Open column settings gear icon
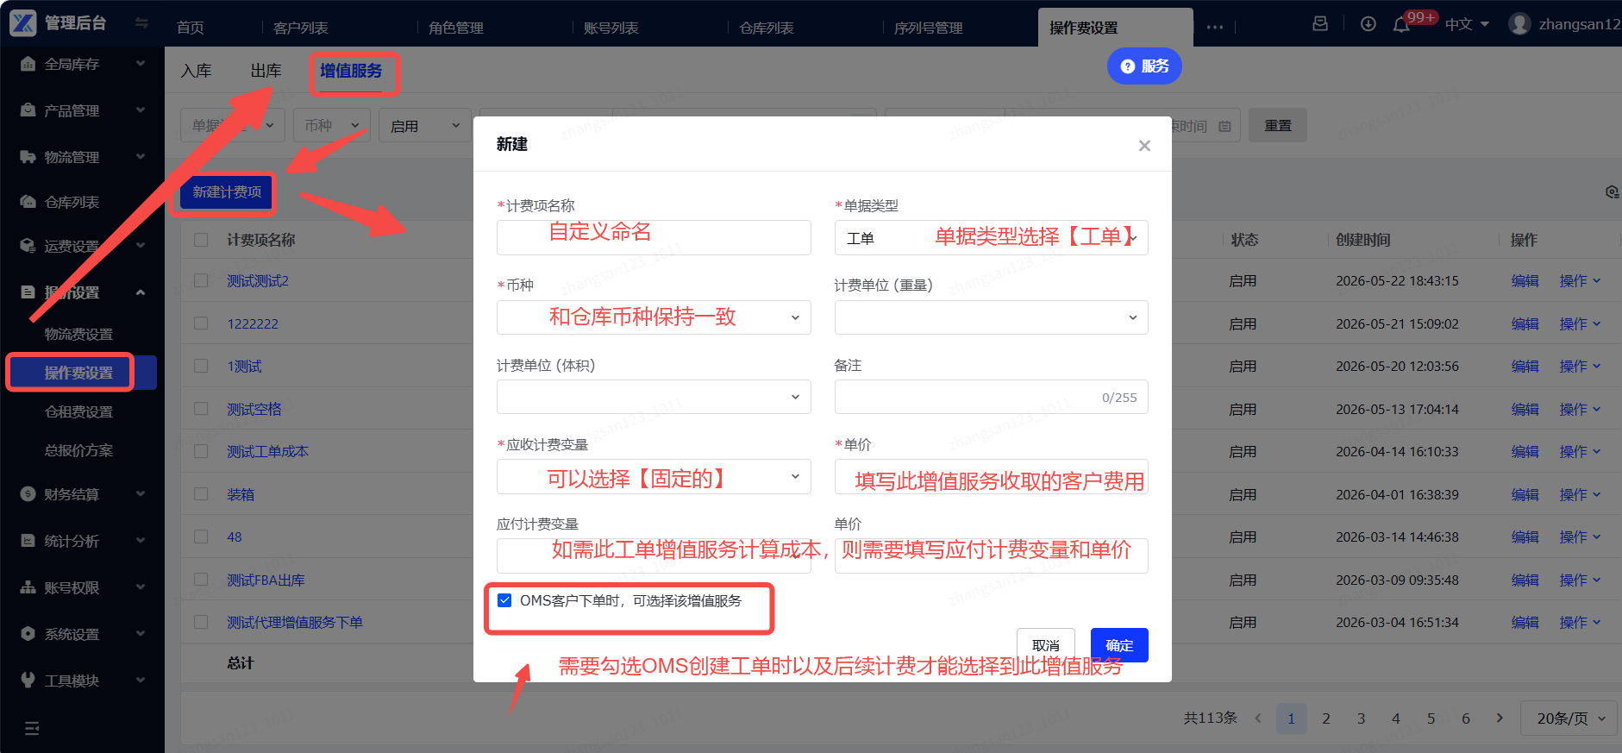The image size is (1622, 753). coord(1613,191)
